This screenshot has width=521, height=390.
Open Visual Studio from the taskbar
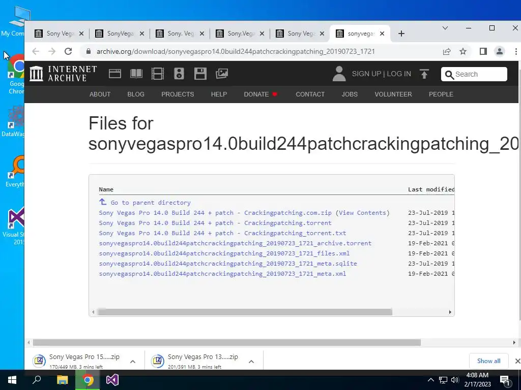point(112,380)
